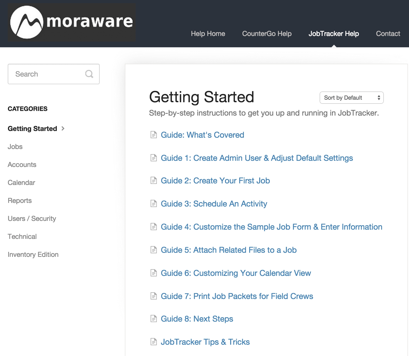Click document icon next to Guide 4

coord(154,227)
